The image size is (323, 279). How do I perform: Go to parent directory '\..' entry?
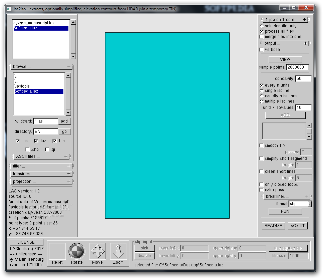coord(39,81)
